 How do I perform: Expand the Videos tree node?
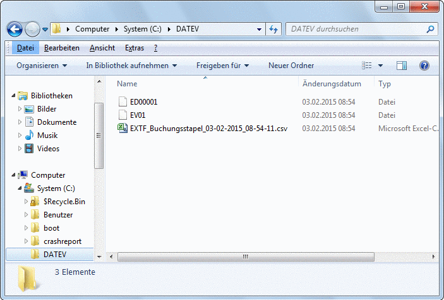coord(20,149)
